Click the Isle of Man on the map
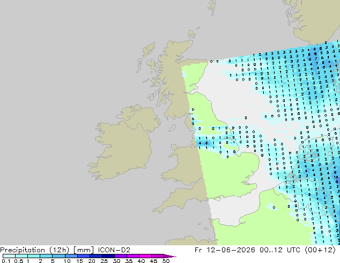The height and width of the screenshot is (263, 340). click(x=172, y=128)
